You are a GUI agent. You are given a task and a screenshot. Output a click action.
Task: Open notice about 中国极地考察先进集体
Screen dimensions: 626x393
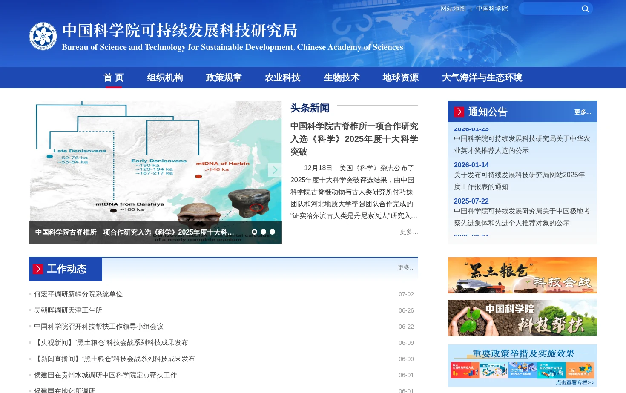click(x=522, y=217)
